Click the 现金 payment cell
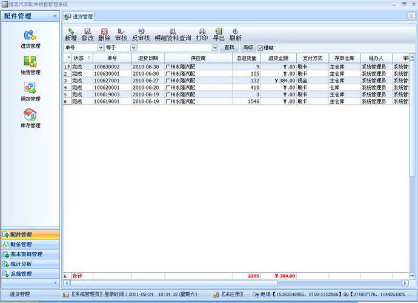Screen dimensions: 418x303 (313, 81)
